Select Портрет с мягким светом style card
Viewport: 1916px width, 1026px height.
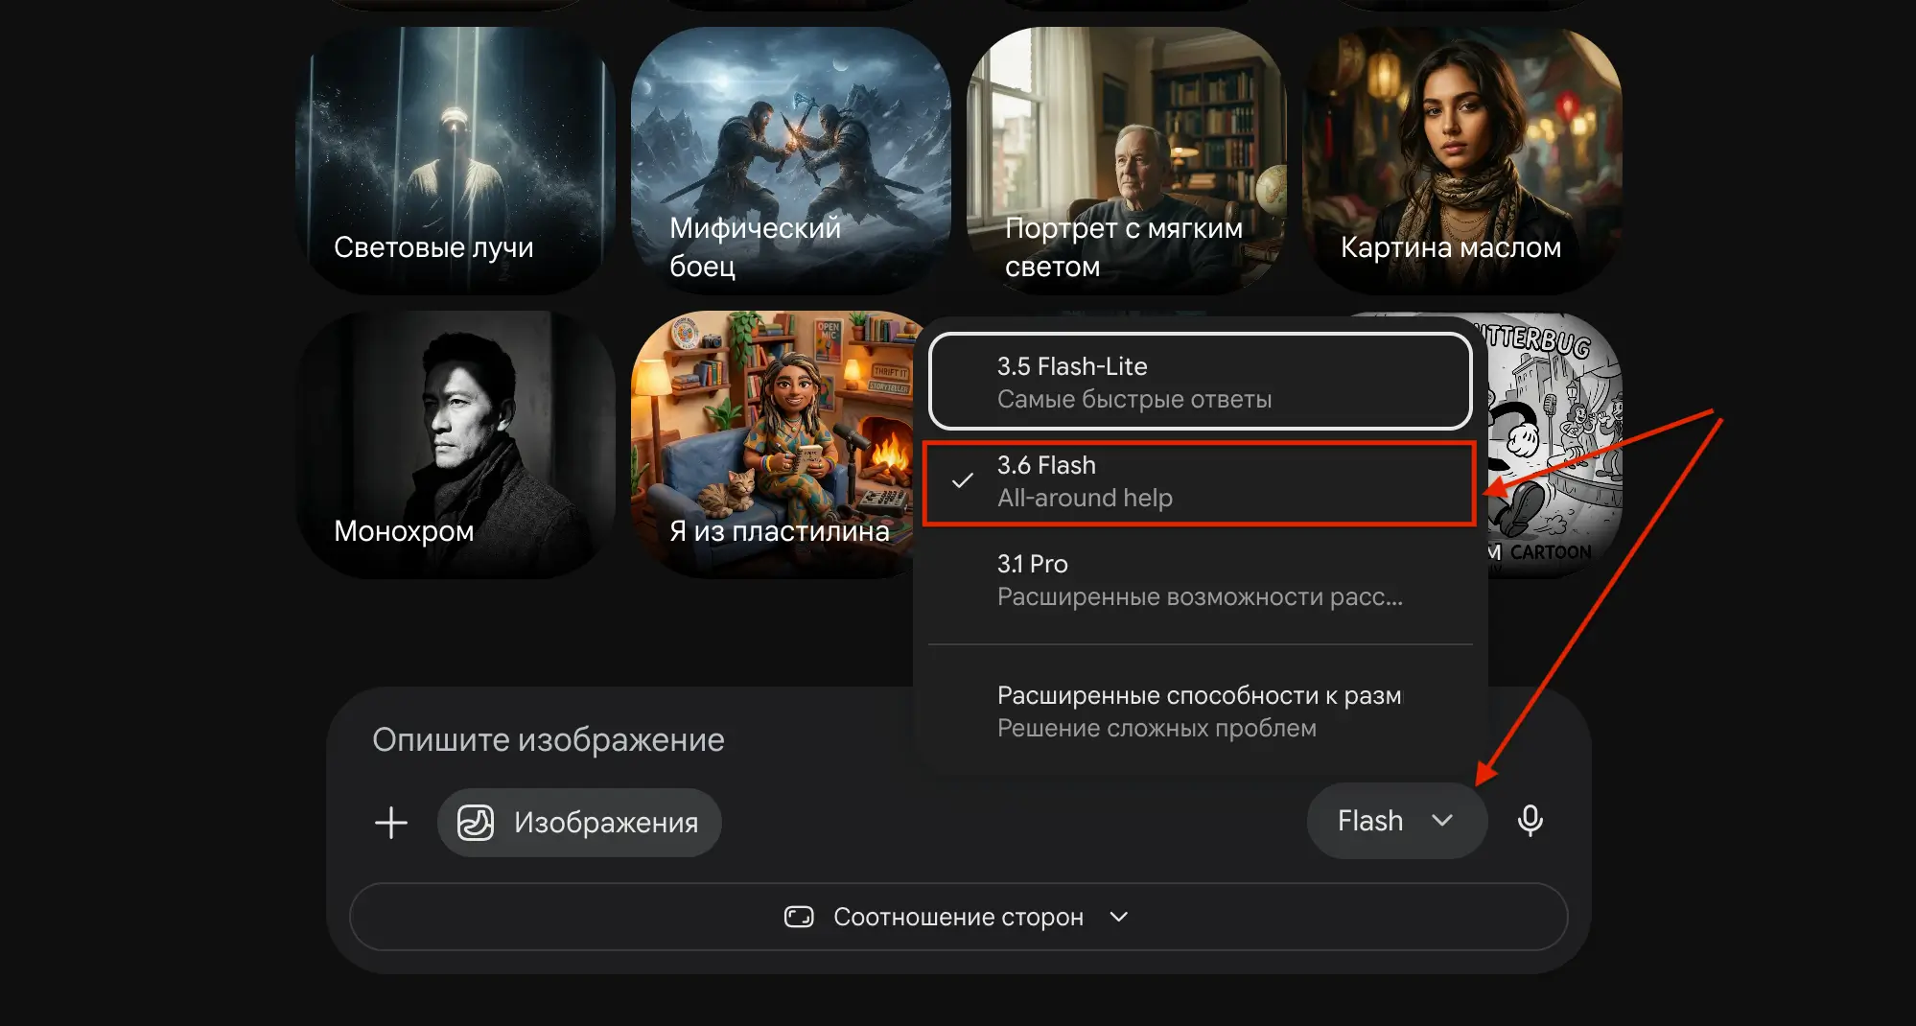tap(1127, 160)
